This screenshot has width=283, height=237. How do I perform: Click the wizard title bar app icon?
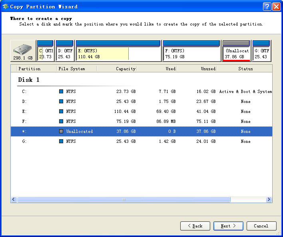point(6,7)
